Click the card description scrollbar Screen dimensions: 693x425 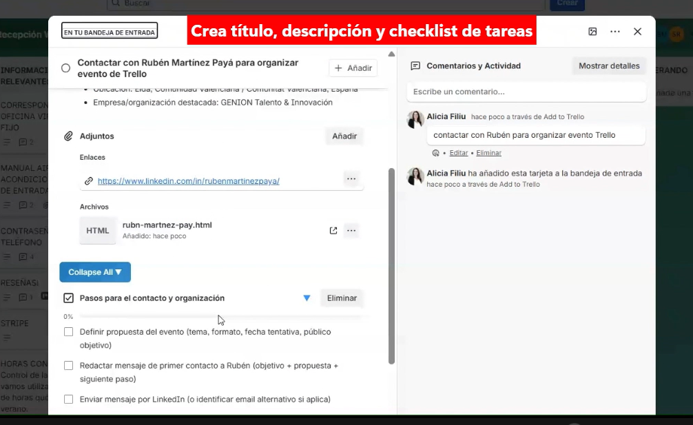pyautogui.click(x=391, y=266)
